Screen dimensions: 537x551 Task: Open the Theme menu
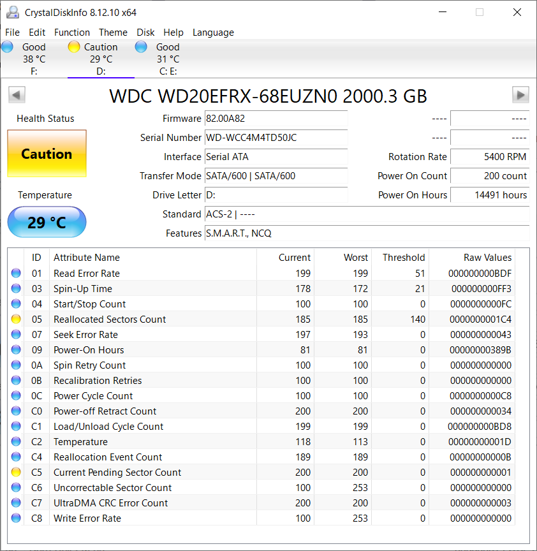pyautogui.click(x=113, y=33)
